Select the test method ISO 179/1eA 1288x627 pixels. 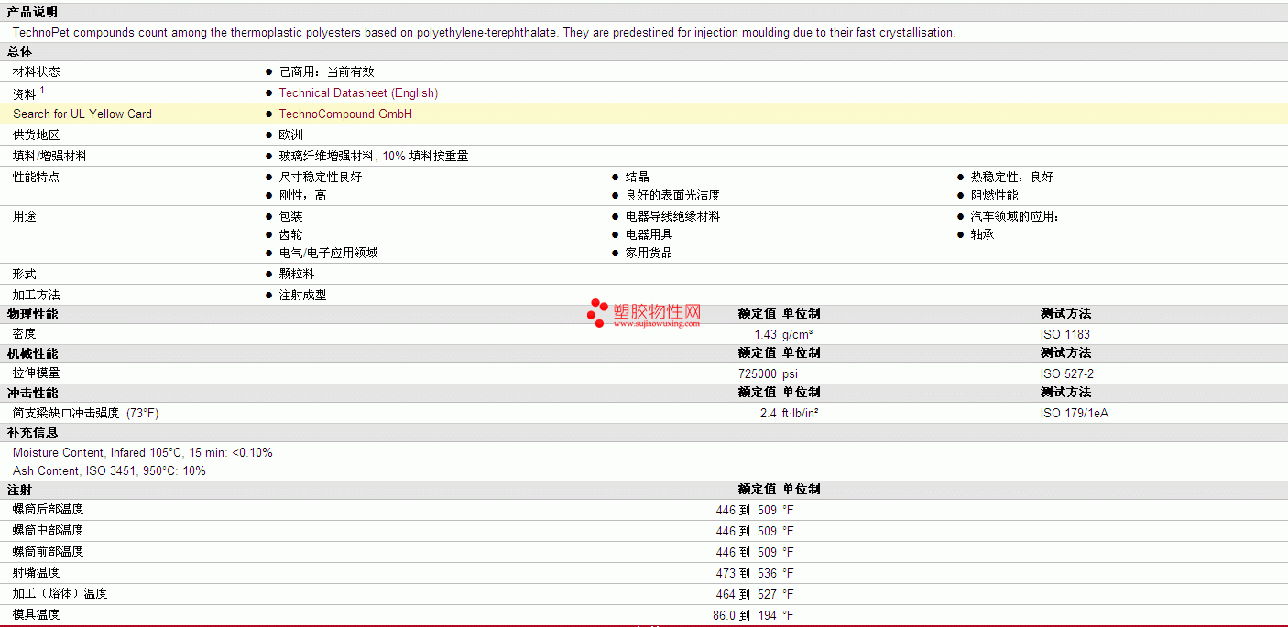point(1075,413)
